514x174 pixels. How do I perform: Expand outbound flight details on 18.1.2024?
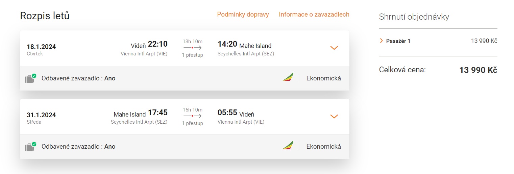point(334,48)
